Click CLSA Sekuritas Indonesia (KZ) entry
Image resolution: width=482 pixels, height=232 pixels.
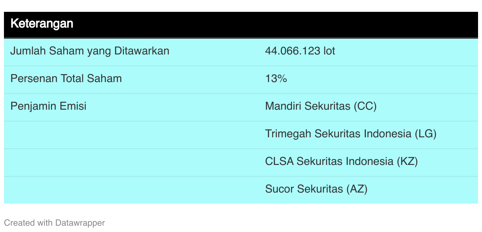[x=341, y=162]
